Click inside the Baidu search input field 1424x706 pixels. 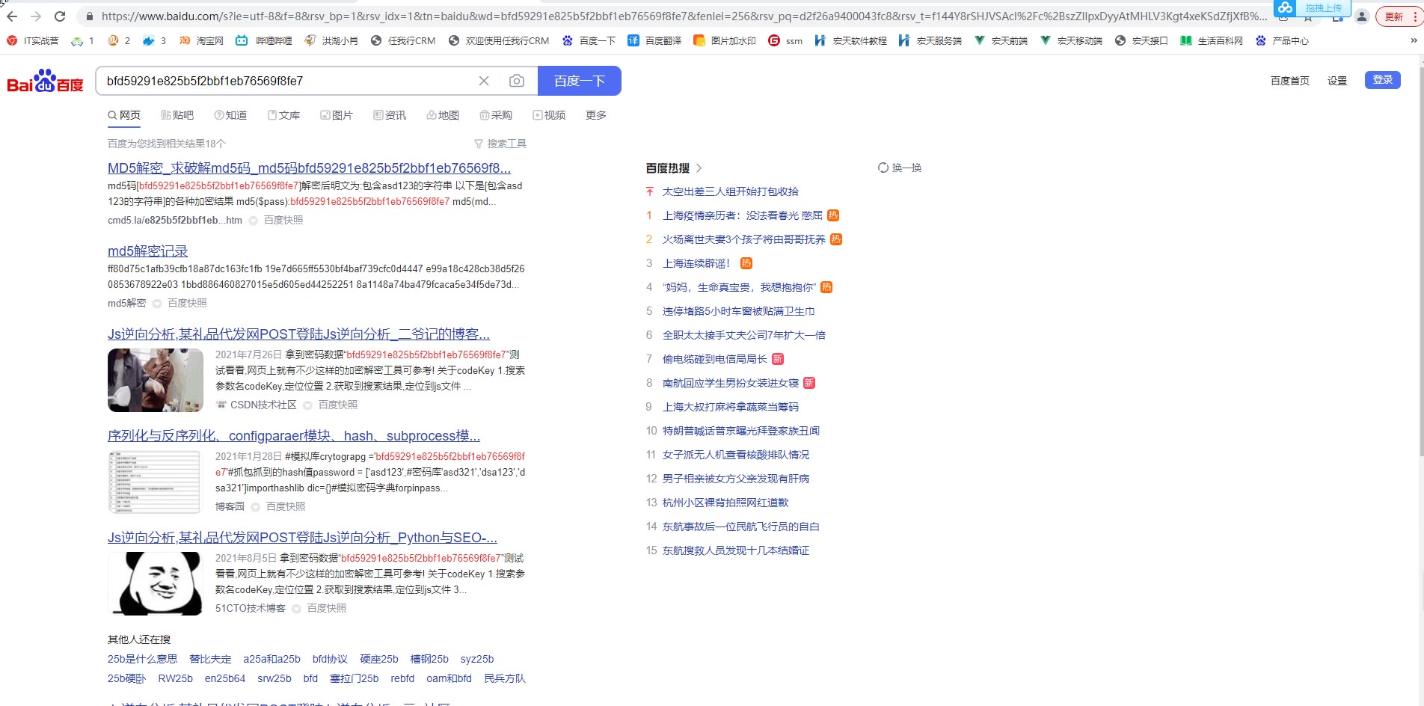coord(288,81)
